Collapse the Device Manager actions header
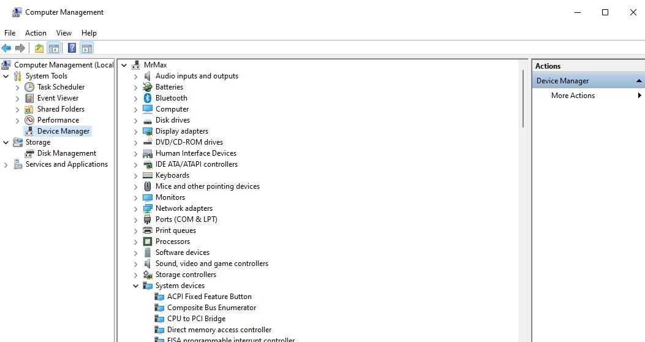 tap(638, 81)
